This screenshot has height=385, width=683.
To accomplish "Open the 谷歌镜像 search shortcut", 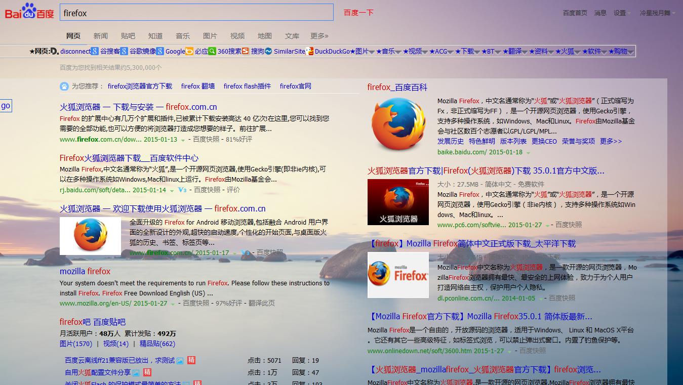I will click(x=138, y=51).
